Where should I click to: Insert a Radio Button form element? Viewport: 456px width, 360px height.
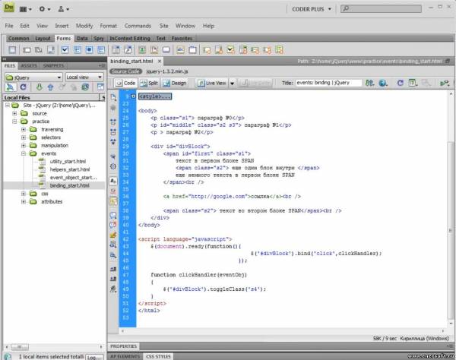pos(89,50)
